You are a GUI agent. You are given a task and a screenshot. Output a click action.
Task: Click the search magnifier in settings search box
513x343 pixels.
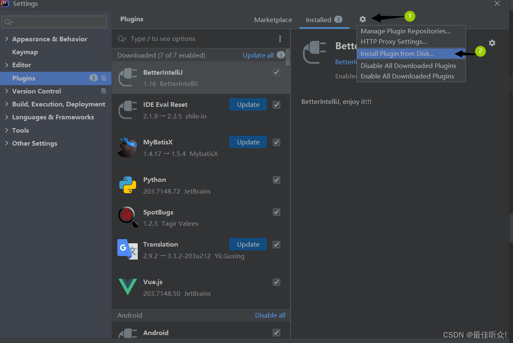pyautogui.click(x=8, y=22)
